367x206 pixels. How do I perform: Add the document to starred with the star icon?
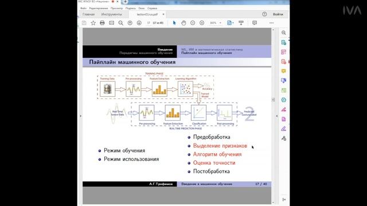[x=93, y=23]
